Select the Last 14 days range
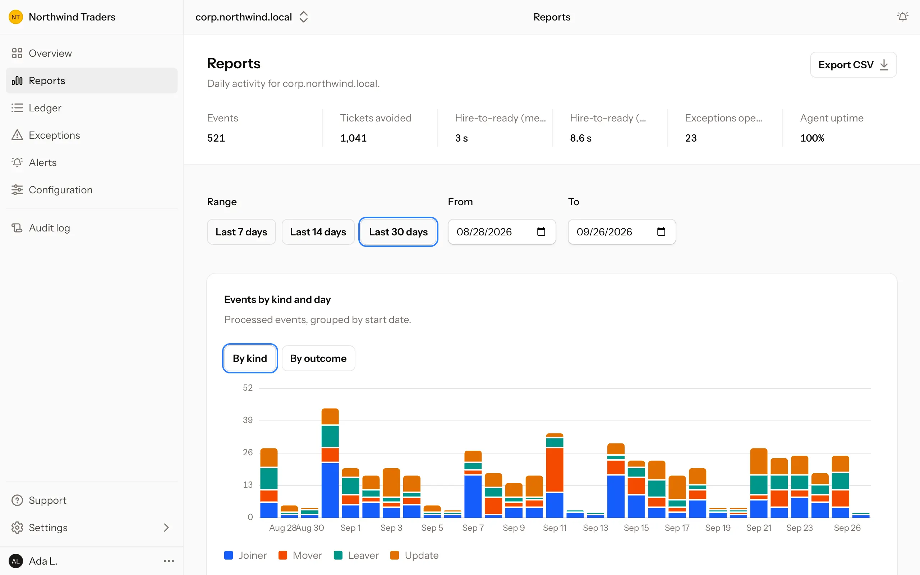 point(318,231)
